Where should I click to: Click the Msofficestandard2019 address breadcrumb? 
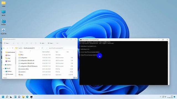29,48
